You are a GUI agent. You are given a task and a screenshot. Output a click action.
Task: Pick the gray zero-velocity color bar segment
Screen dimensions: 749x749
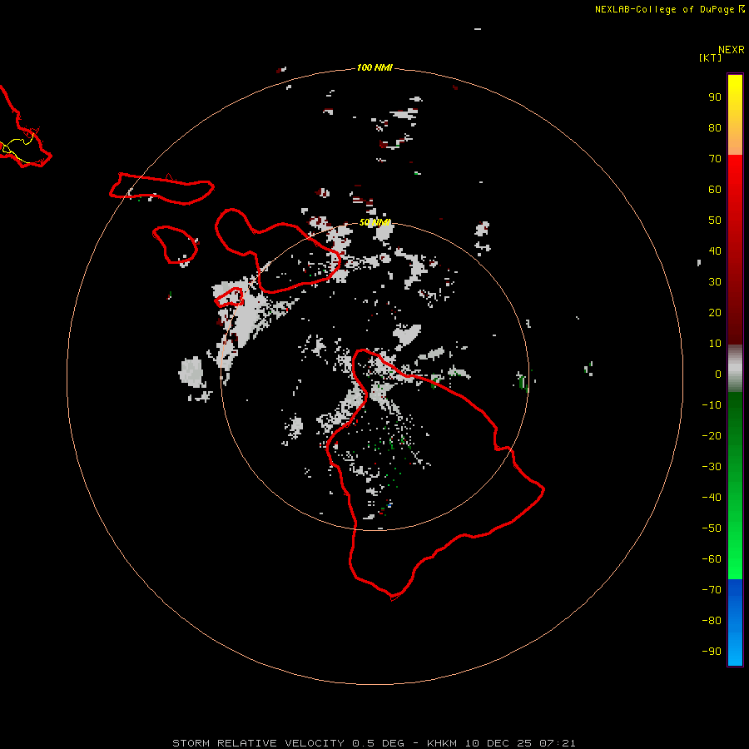tap(735, 369)
